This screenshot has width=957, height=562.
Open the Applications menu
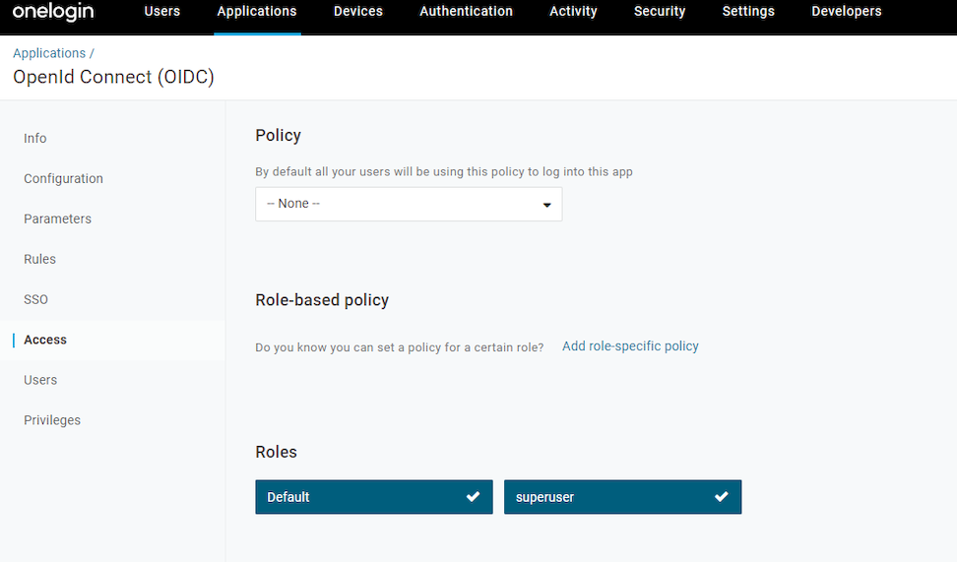tap(257, 12)
